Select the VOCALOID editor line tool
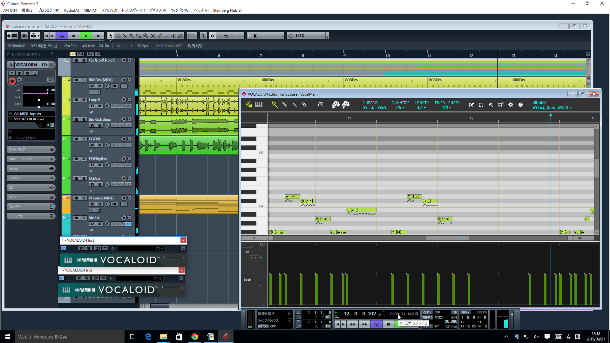The width and height of the screenshot is (610, 343). (x=295, y=104)
